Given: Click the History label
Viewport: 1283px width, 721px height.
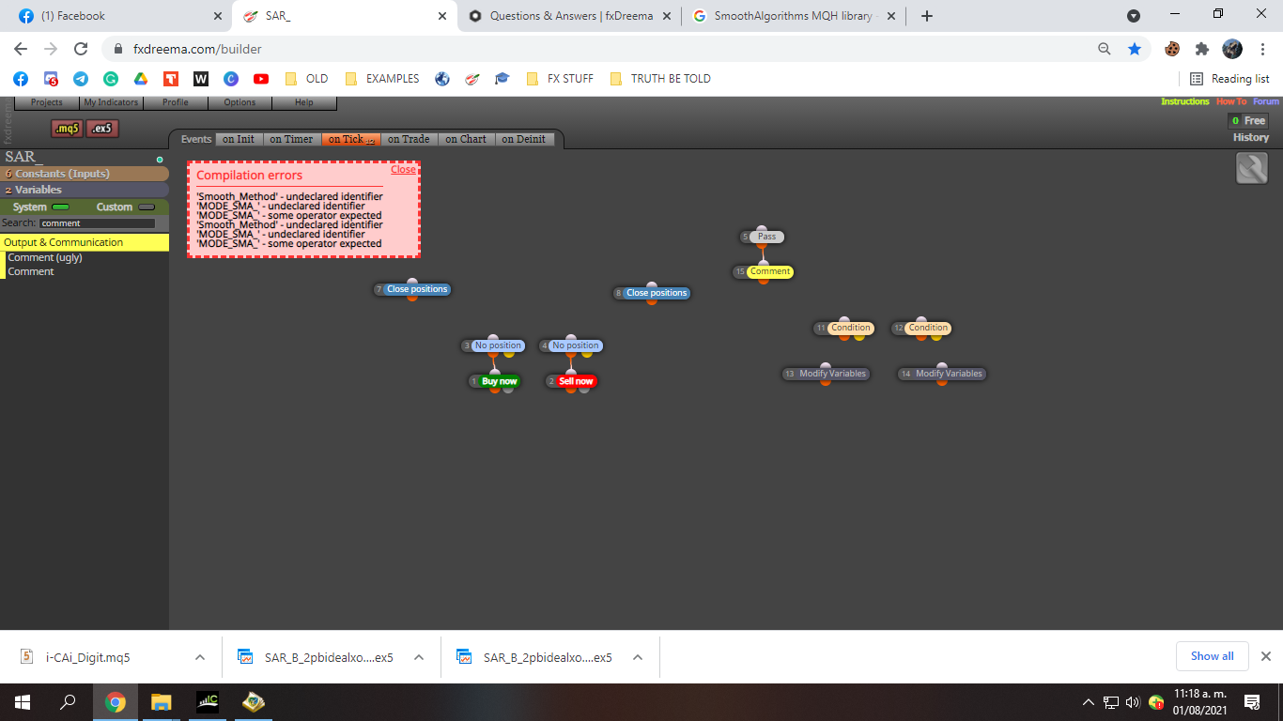Looking at the screenshot, I should pos(1251,137).
